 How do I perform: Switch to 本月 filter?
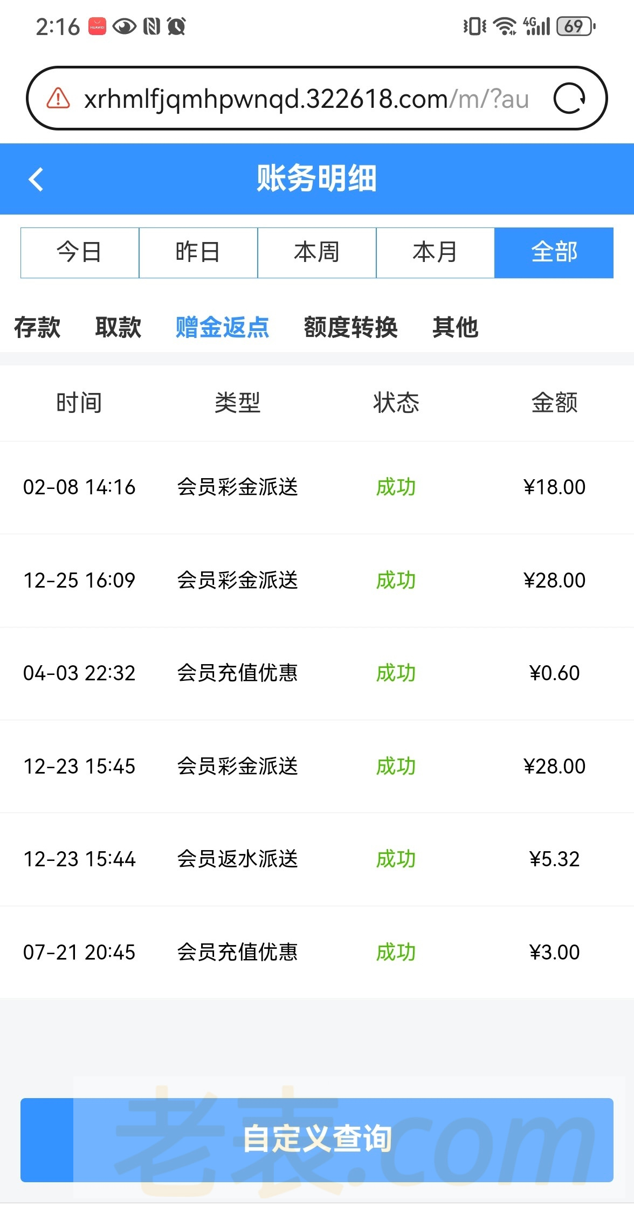pos(436,252)
